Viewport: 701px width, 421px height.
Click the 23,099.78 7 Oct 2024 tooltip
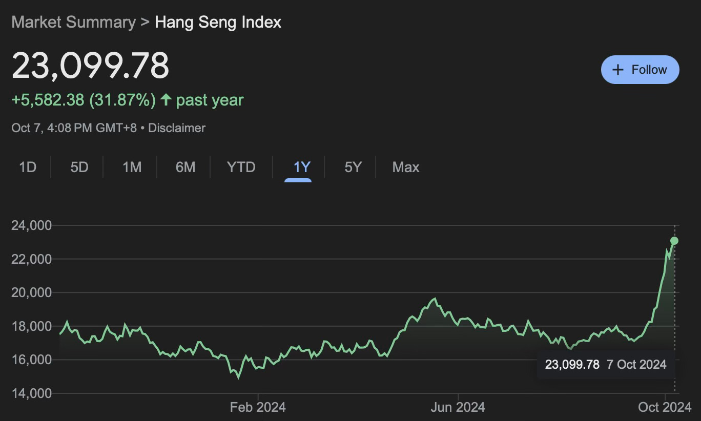606,365
